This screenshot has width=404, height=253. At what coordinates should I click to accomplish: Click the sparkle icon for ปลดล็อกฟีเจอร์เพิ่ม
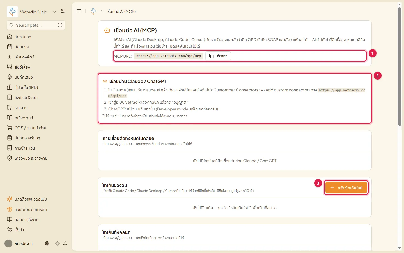[10, 199]
